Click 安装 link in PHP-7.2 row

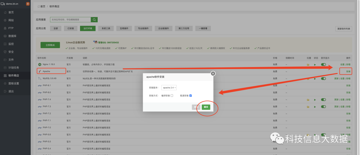[348, 114]
